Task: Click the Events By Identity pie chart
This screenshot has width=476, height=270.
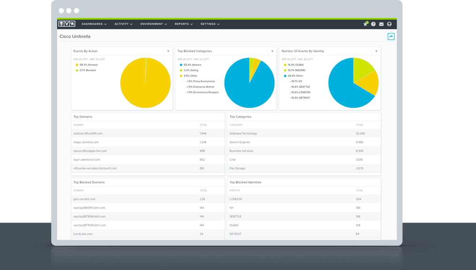Action: coord(353,83)
